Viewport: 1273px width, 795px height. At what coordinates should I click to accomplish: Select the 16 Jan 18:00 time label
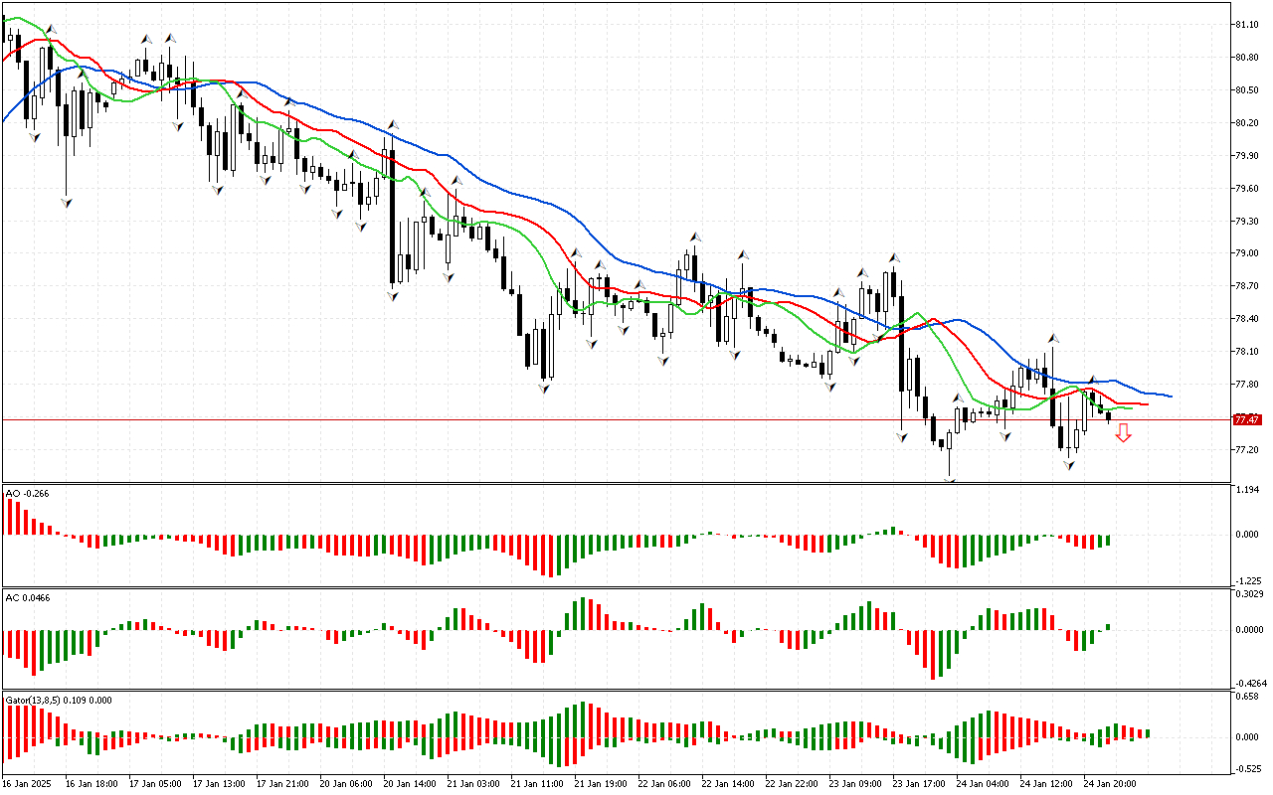coord(91,784)
